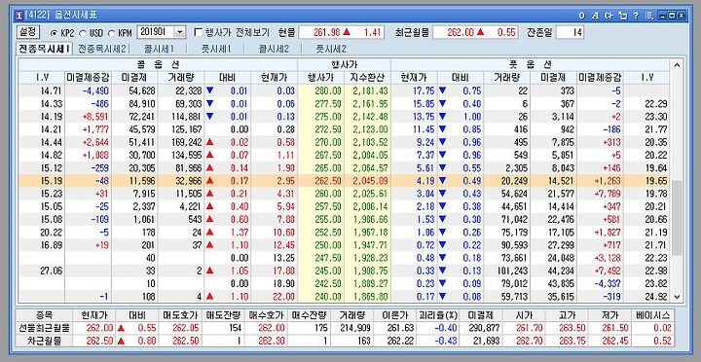Click the 괴리율(%) column header
Screen dimensions: 701x362
coord(437,314)
